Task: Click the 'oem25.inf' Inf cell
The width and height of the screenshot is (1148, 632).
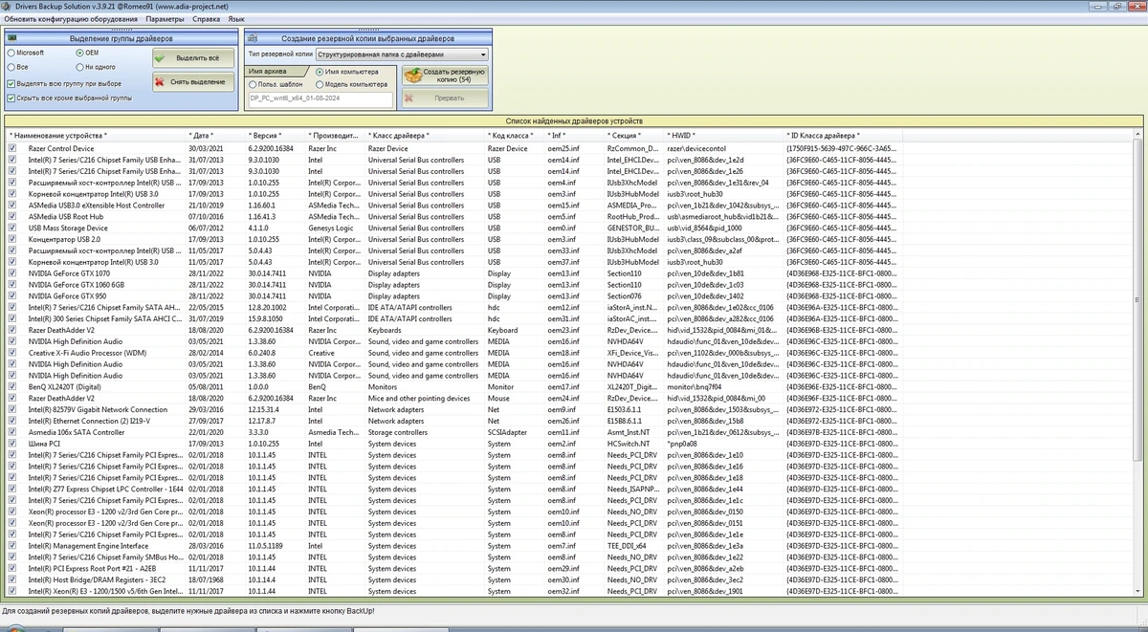Action: (x=563, y=148)
